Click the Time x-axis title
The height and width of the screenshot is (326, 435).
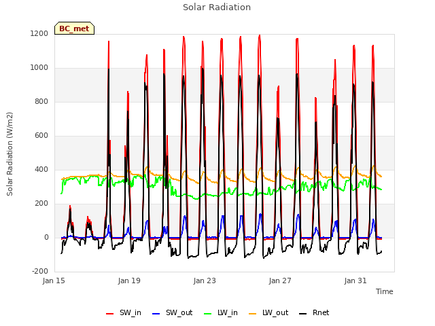pyautogui.click(x=385, y=291)
